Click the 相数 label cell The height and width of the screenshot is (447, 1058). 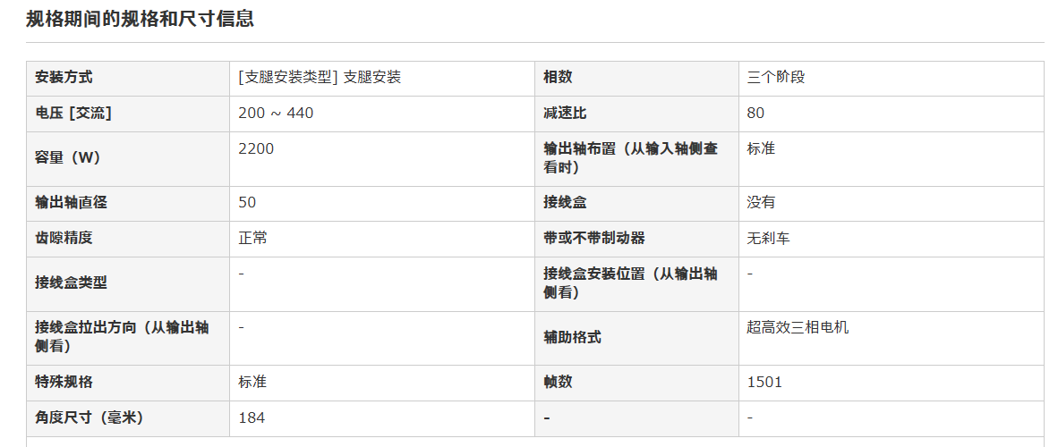pyautogui.click(x=636, y=78)
